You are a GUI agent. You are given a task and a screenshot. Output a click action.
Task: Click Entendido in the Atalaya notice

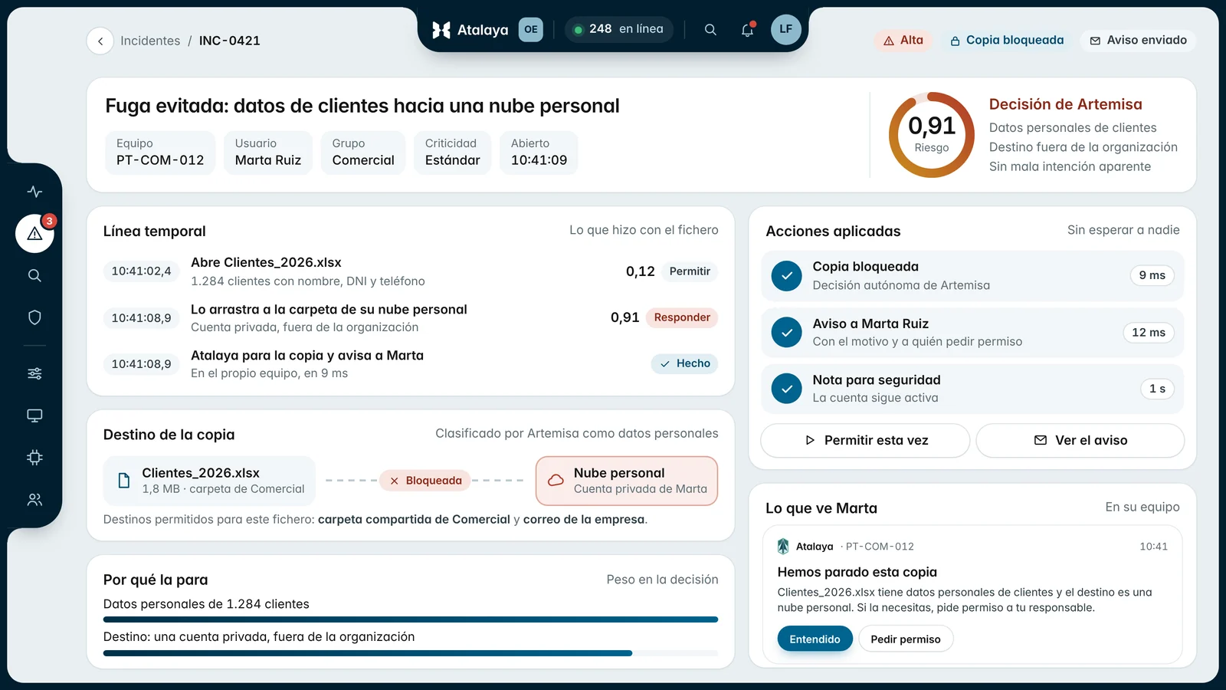coord(815,639)
